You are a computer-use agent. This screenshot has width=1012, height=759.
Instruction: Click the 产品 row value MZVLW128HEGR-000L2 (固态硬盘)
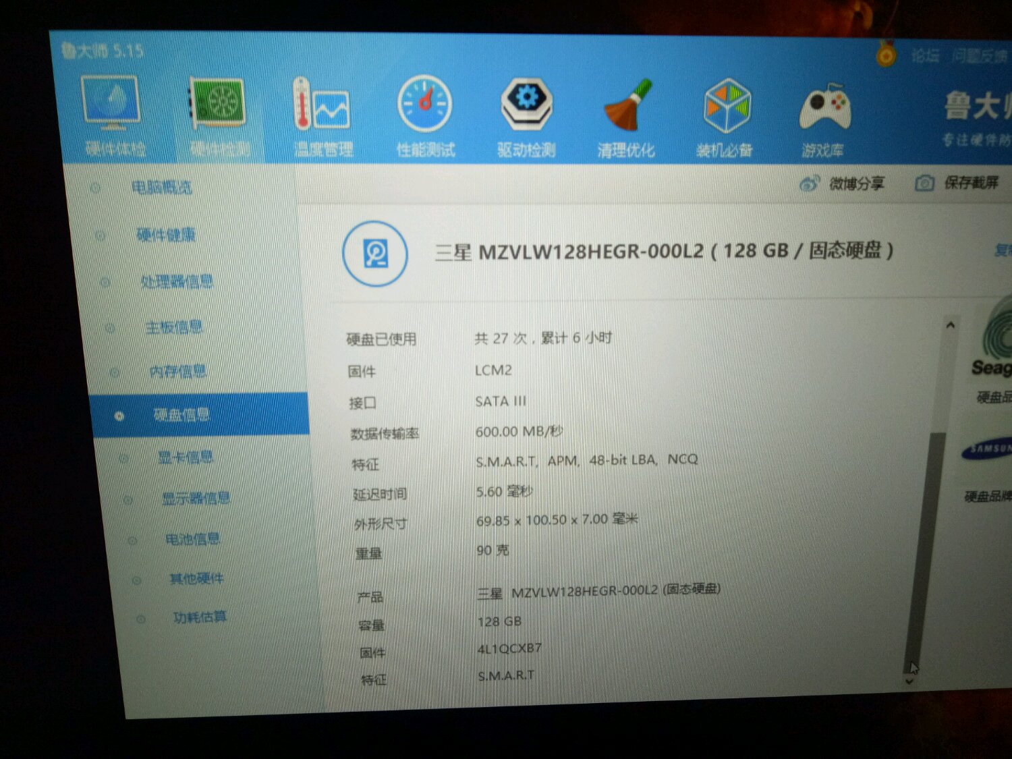(x=599, y=591)
